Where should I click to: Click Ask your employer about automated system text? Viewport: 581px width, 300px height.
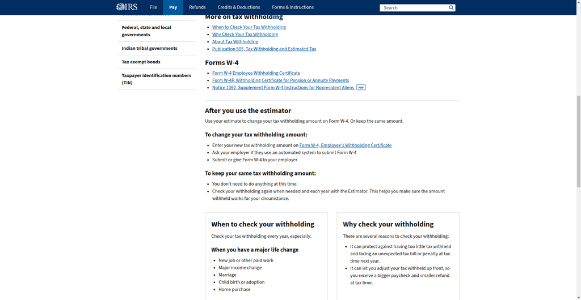[x=284, y=153]
